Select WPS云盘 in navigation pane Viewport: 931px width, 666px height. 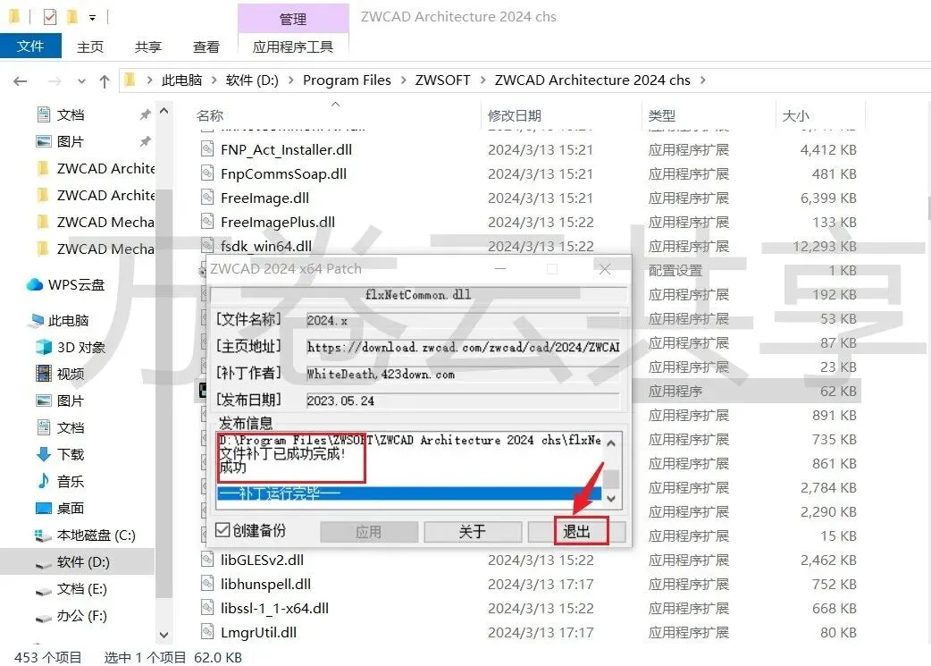pos(76,284)
